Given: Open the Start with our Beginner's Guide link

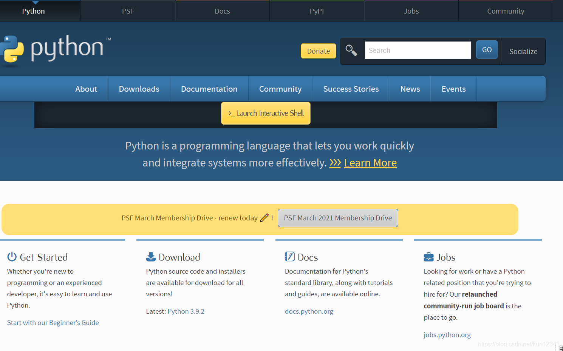Looking at the screenshot, I should point(53,323).
